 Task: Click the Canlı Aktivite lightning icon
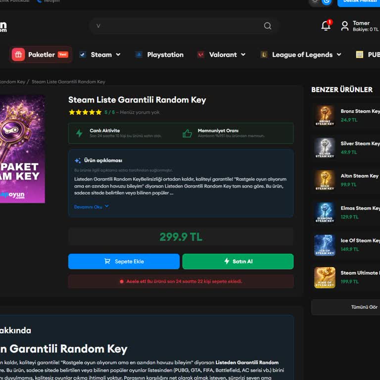point(79,133)
